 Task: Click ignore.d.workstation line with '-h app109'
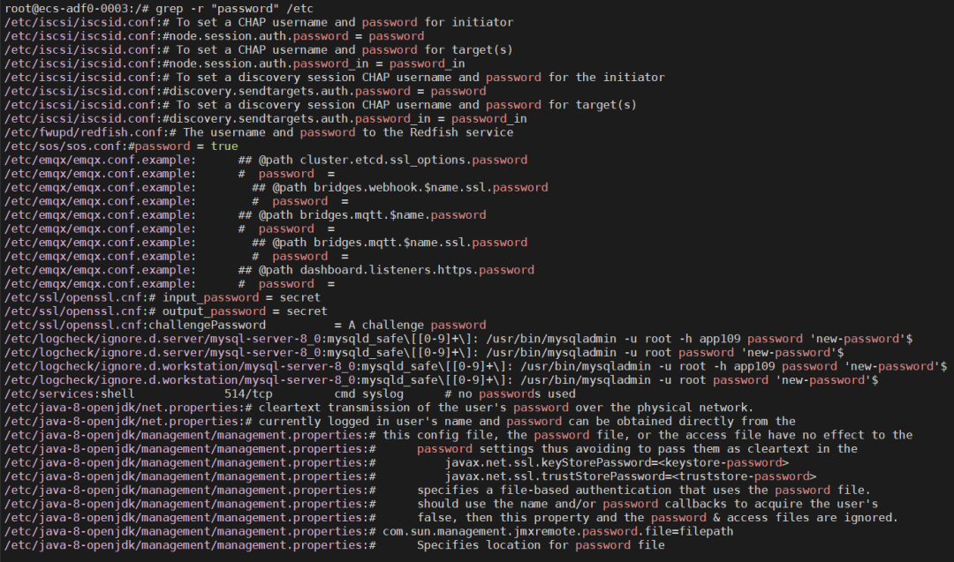click(476, 366)
